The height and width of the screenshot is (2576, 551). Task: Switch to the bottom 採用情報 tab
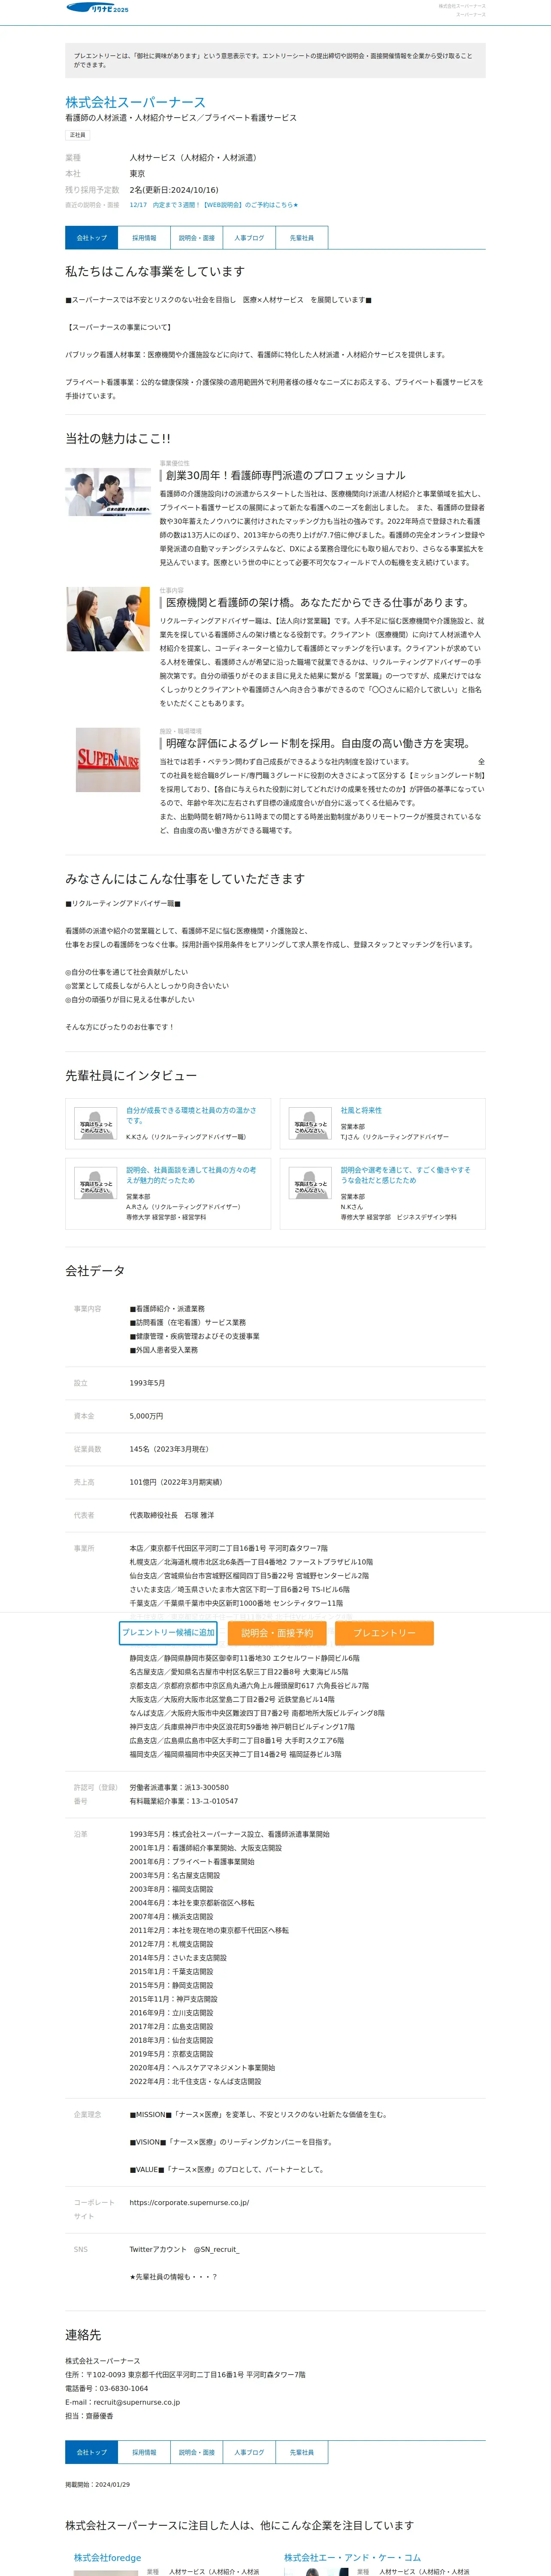tap(144, 2452)
